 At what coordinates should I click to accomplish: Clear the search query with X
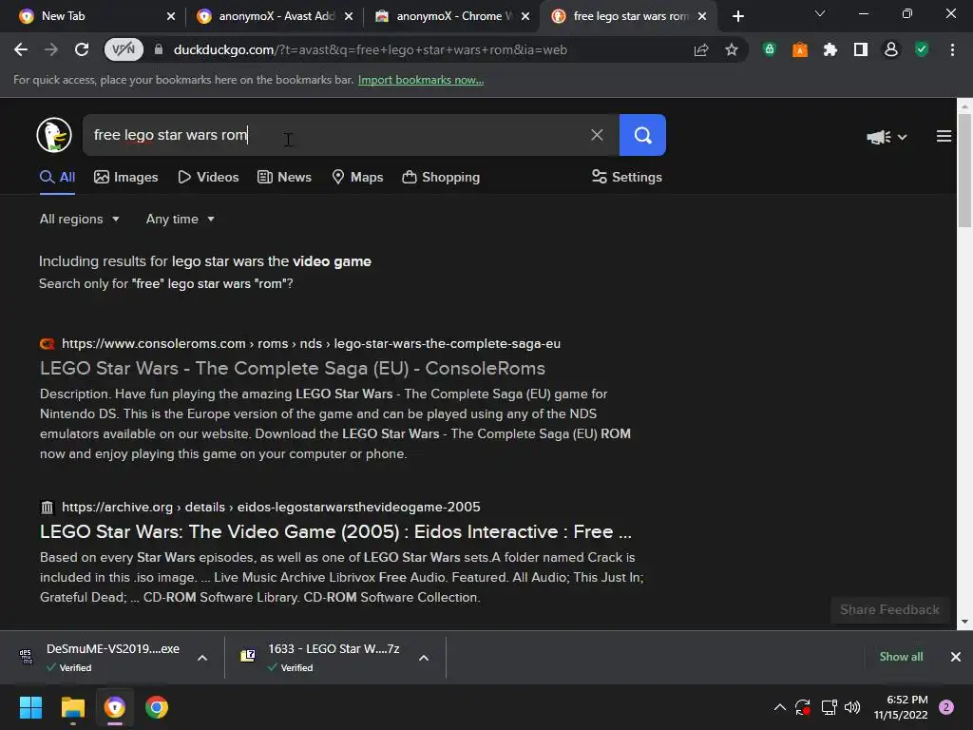tap(597, 135)
